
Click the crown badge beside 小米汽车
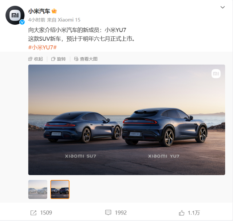pyautogui.click(x=54, y=11)
